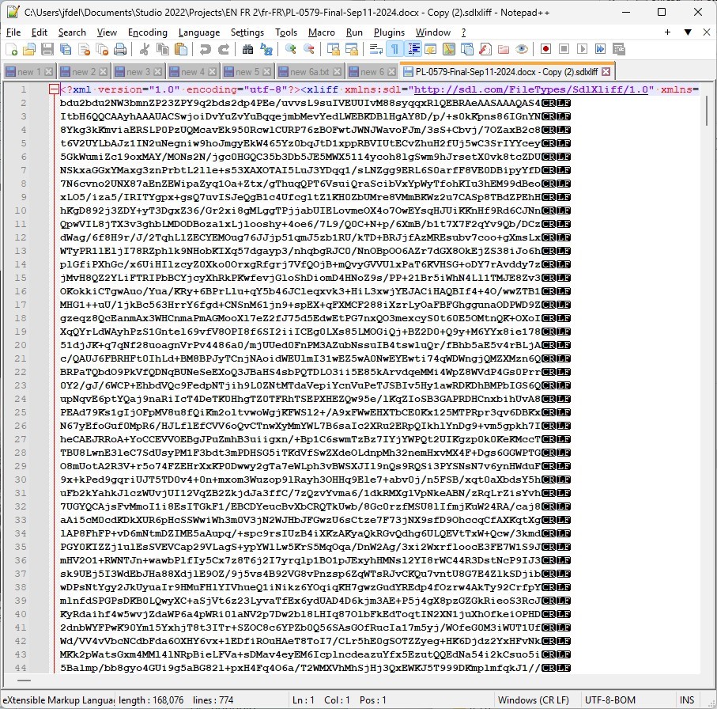The width and height of the screenshot is (717, 709).
Task: Collapse the fold marker on line 1
Action: coord(54,89)
